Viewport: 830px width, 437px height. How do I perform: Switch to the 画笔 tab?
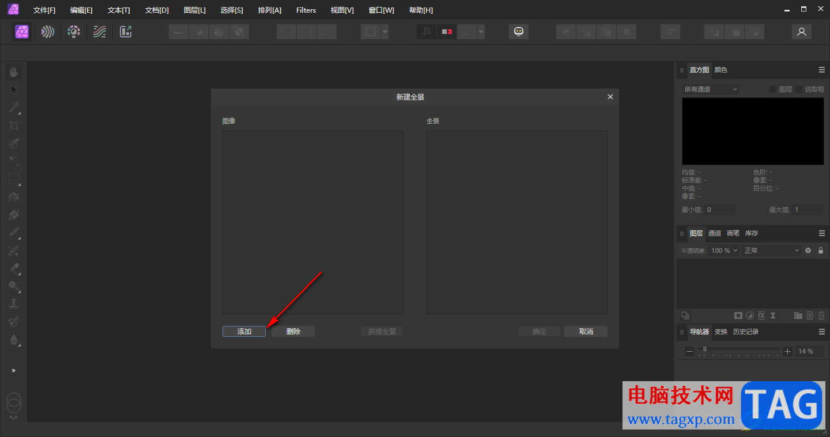pyautogui.click(x=733, y=233)
